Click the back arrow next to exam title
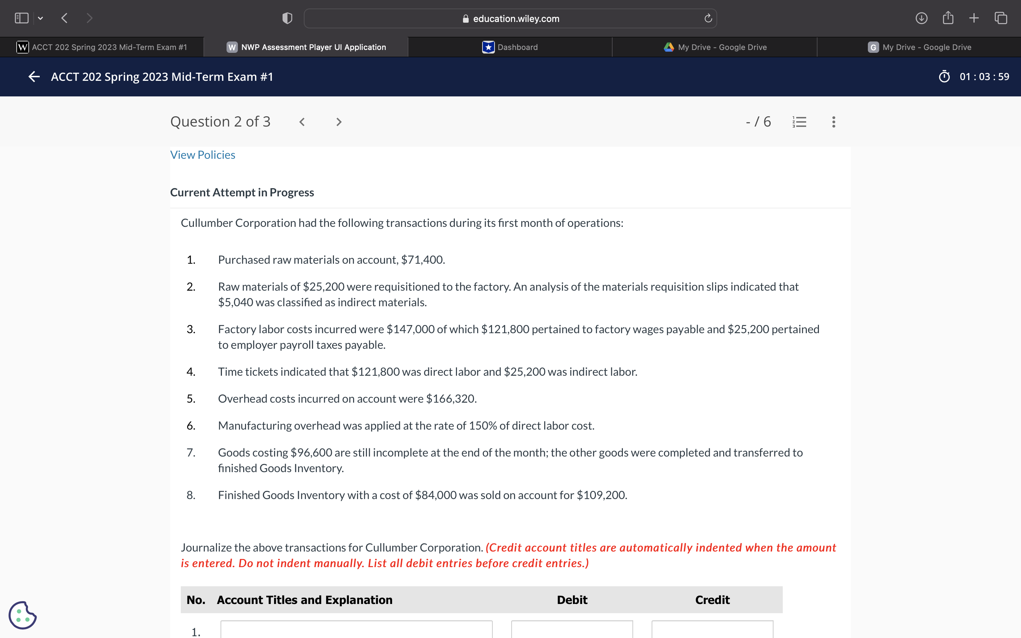This screenshot has width=1021, height=638. tap(34, 76)
